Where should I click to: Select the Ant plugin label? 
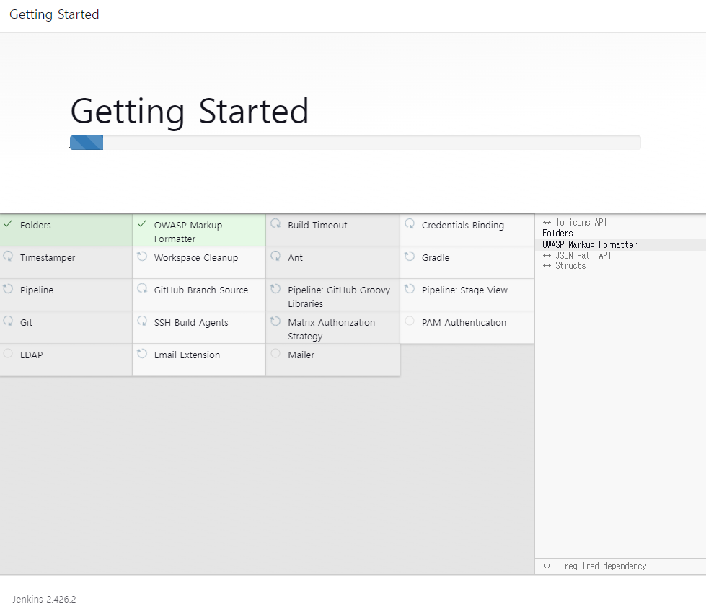point(296,257)
